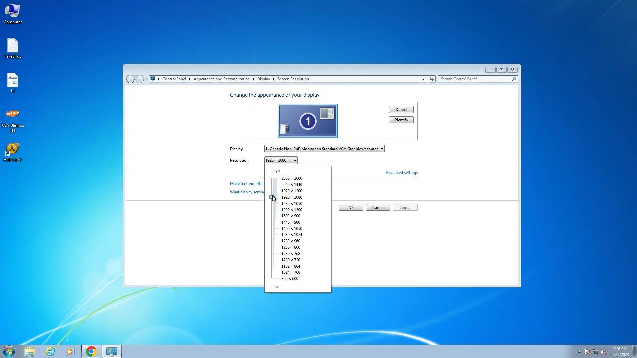Open the Display monitor dropdown

click(x=324, y=149)
